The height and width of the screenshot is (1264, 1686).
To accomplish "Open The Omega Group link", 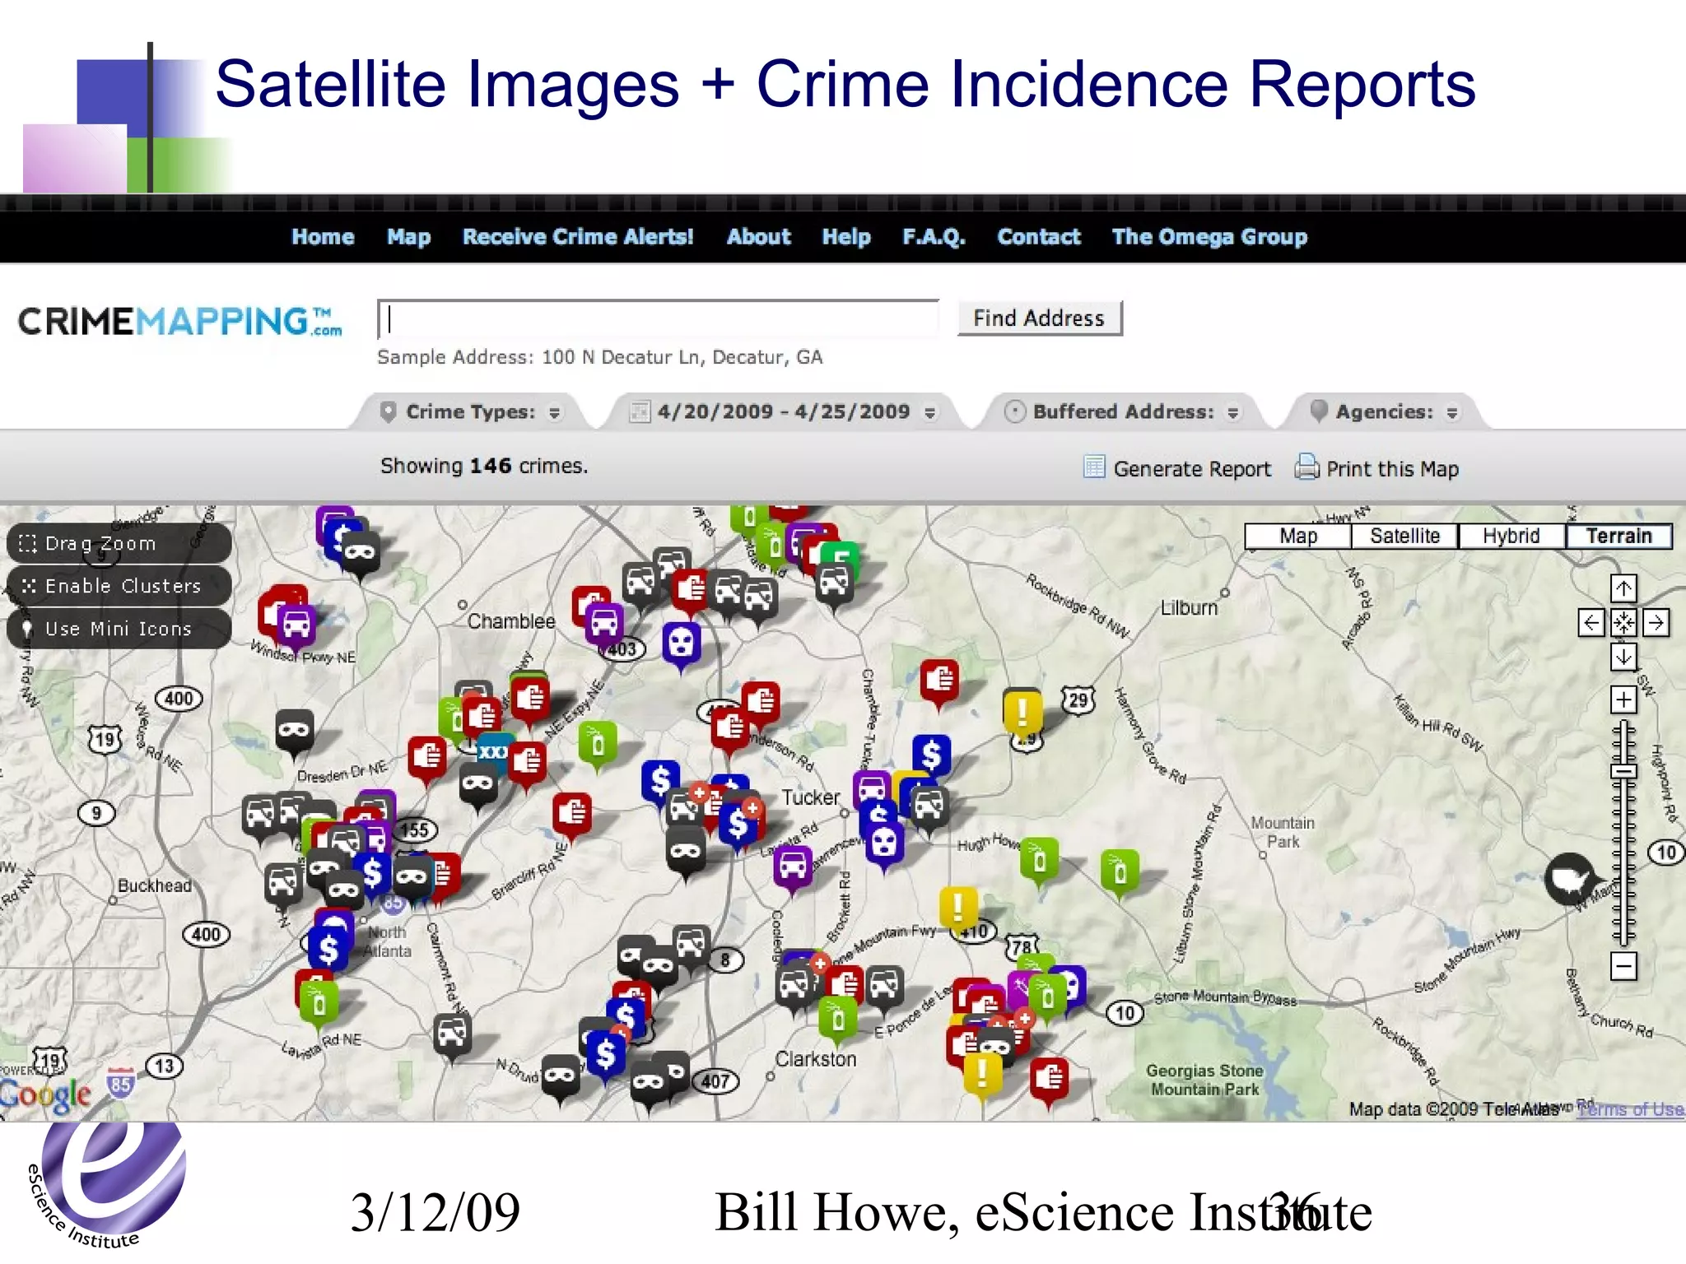I will click(x=1209, y=237).
